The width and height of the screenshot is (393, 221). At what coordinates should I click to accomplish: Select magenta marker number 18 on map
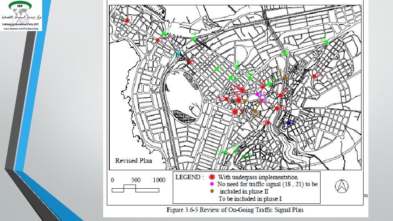[257, 94]
